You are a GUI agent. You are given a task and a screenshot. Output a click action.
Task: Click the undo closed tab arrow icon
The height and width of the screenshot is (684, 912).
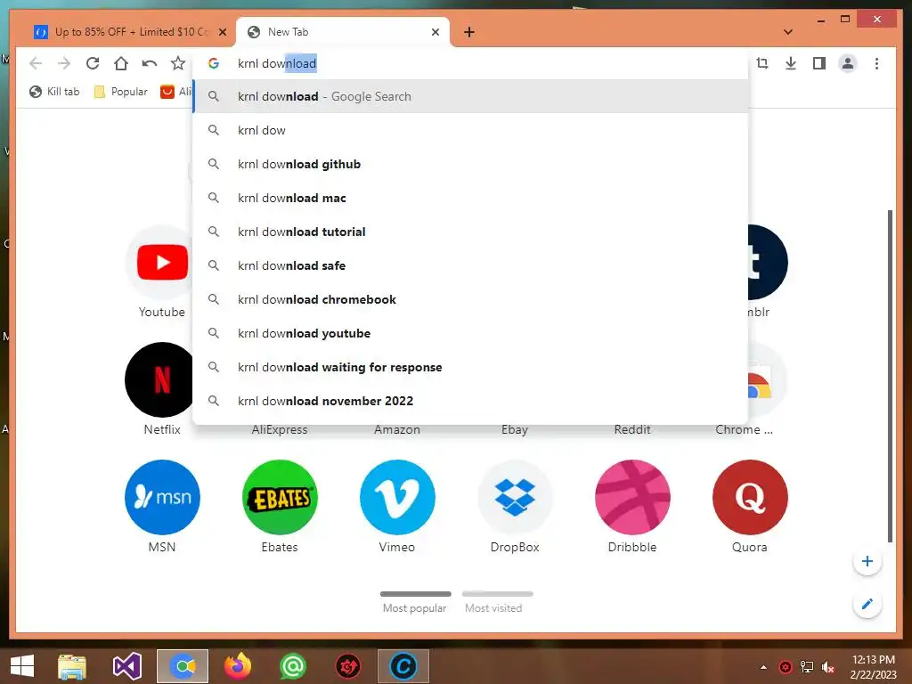(150, 63)
